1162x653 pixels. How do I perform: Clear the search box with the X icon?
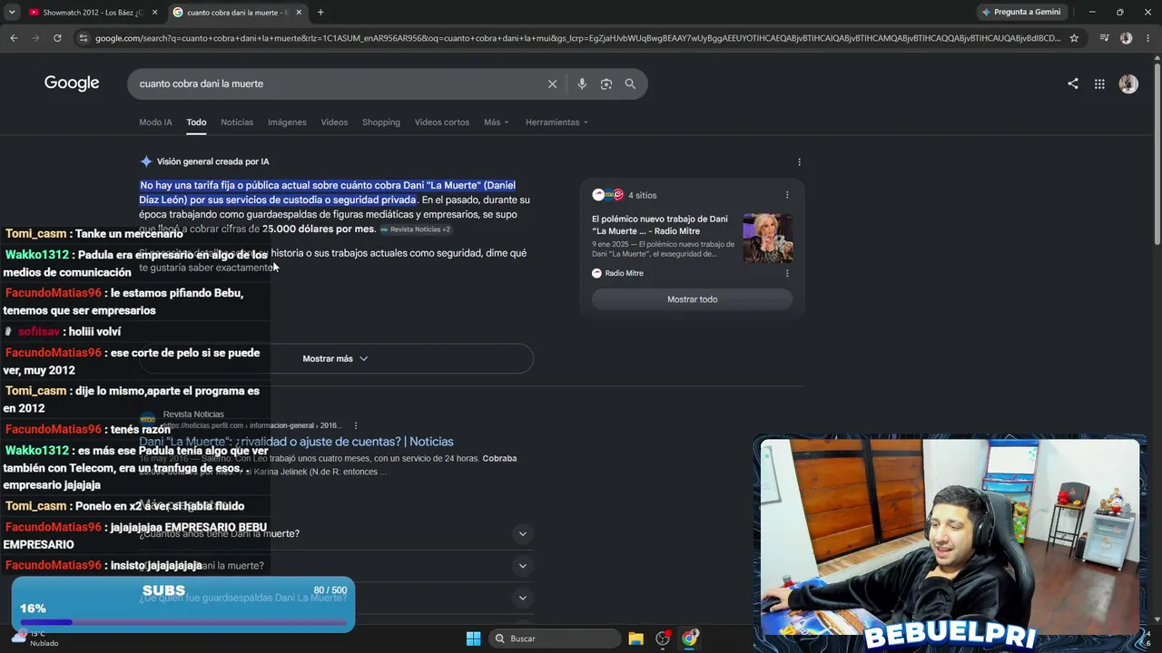tap(552, 83)
